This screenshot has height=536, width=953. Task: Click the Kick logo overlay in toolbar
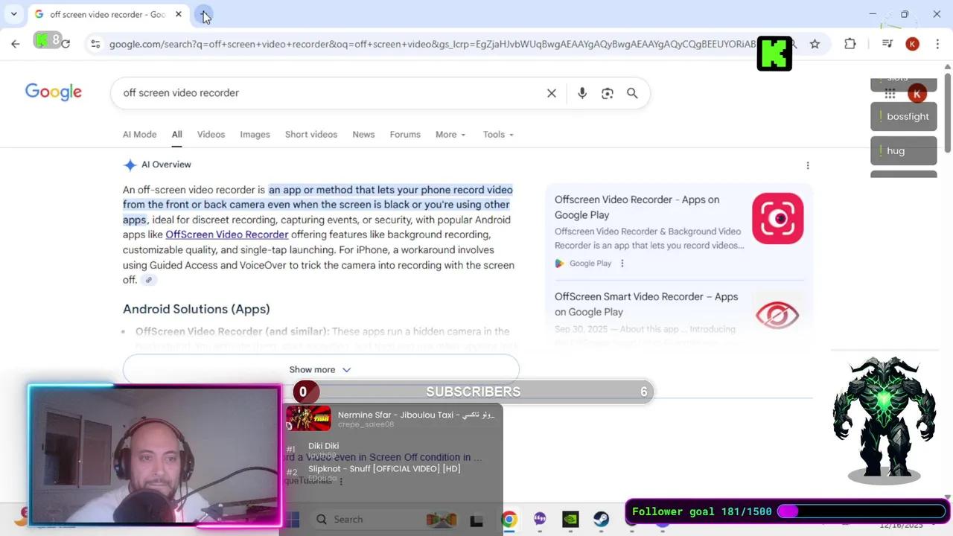pos(774,54)
